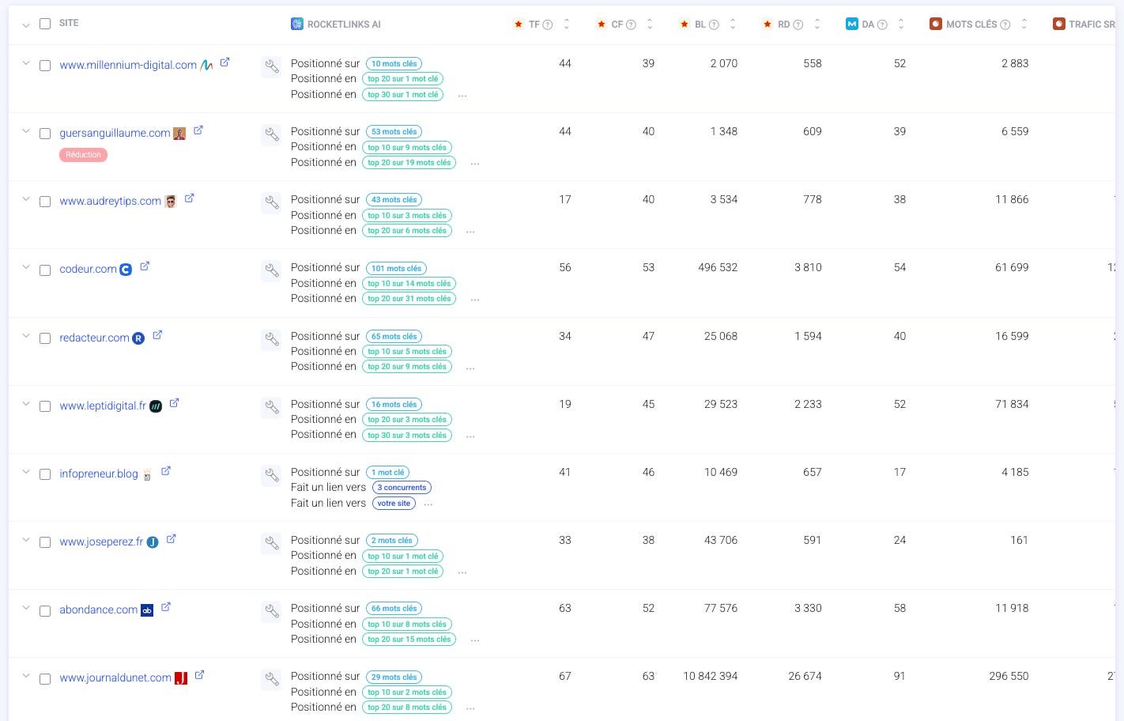Viewport: 1124px width, 721px height.
Task: Click the wrench tool icon in infopreneur.blog row
Action: pyautogui.click(x=271, y=475)
